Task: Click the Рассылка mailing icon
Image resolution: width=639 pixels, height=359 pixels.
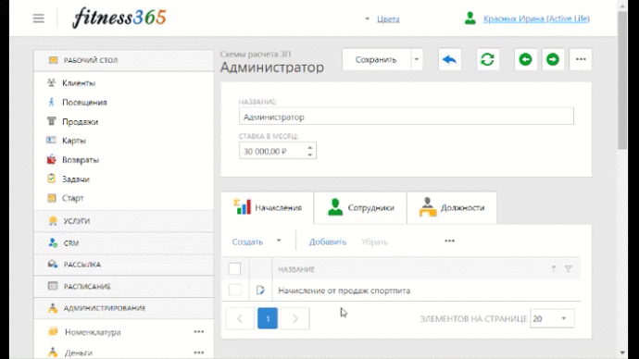Action: pyautogui.click(x=53, y=265)
